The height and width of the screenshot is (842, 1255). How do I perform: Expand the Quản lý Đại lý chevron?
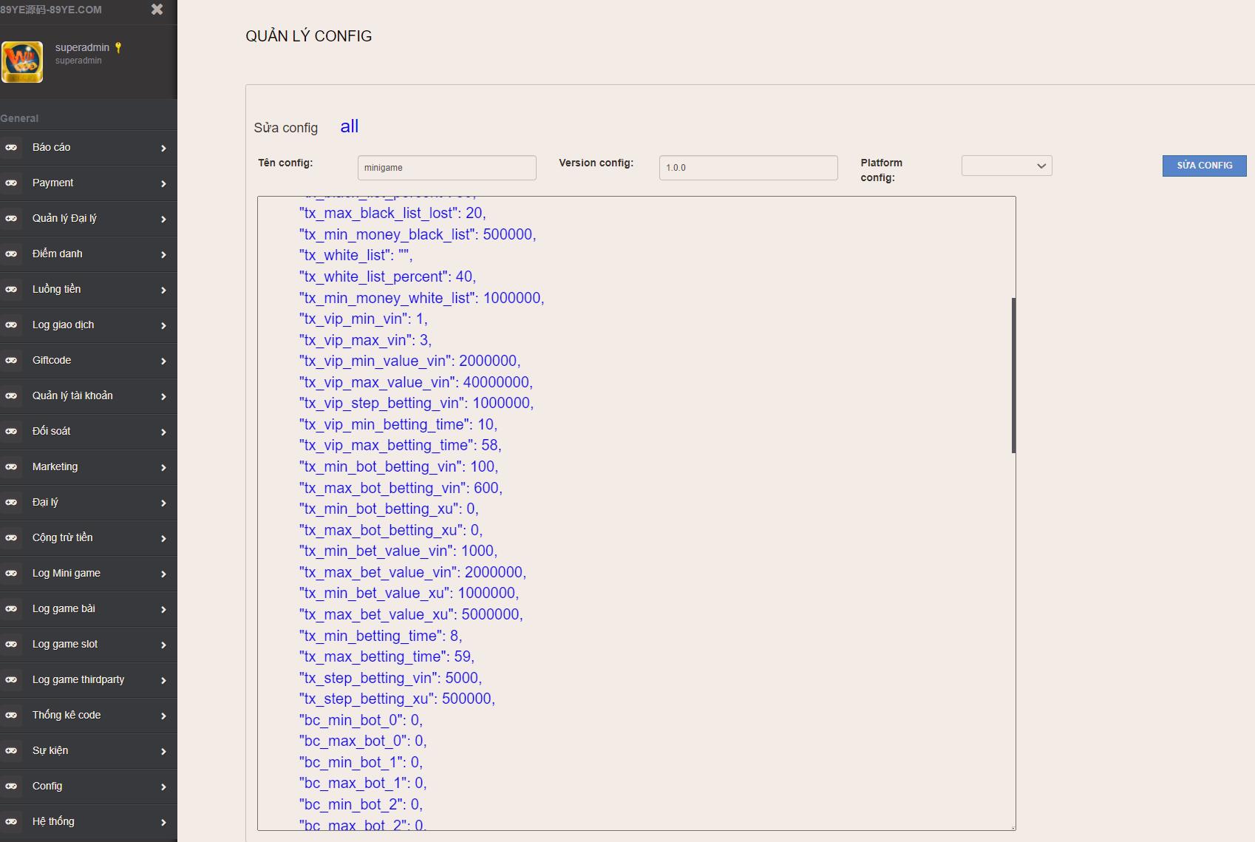coord(163,220)
